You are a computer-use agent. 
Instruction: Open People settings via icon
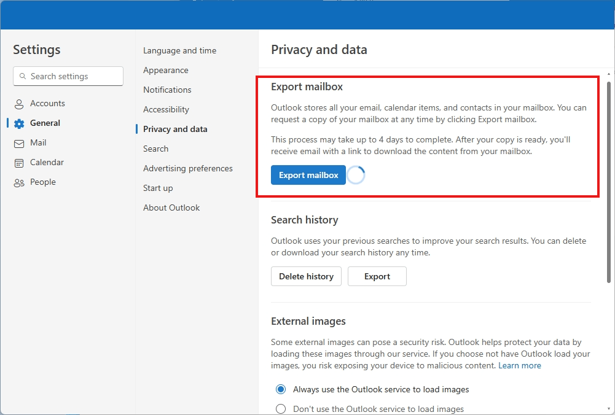(x=20, y=182)
